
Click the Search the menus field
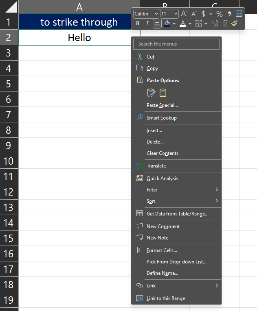(x=176, y=44)
